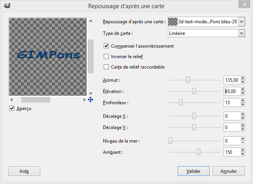
Task: Open the Type de carte Linéaire dropdown
Action: tap(206, 33)
